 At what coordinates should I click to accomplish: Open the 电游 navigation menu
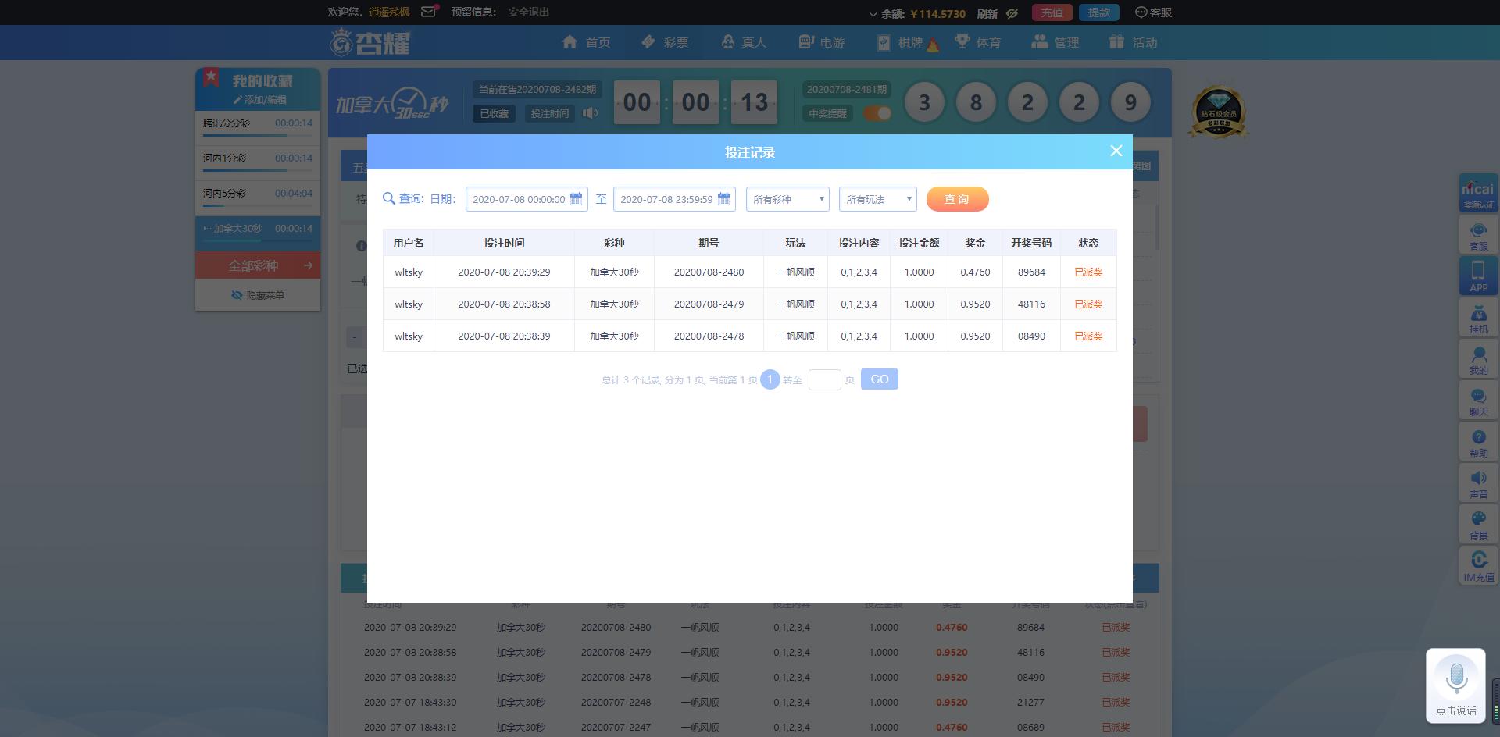tap(822, 42)
